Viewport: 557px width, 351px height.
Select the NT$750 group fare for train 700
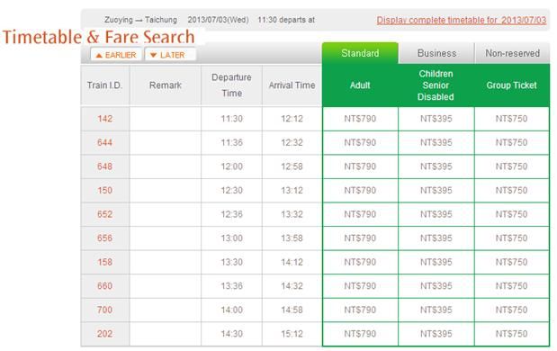point(511,310)
